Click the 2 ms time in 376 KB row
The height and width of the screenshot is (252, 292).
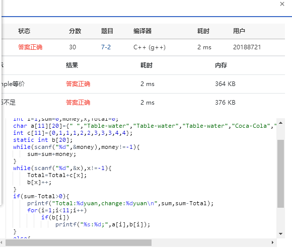pyautogui.click(x=148, y=103)
